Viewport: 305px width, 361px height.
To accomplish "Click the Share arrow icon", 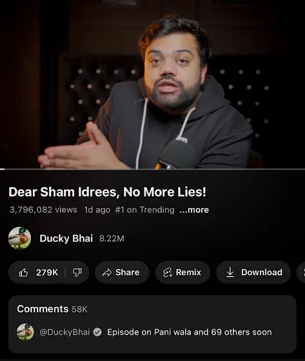I will (x=107, y=273).
